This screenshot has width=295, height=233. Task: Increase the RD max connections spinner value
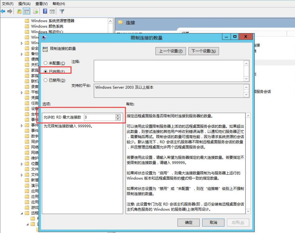118,116
